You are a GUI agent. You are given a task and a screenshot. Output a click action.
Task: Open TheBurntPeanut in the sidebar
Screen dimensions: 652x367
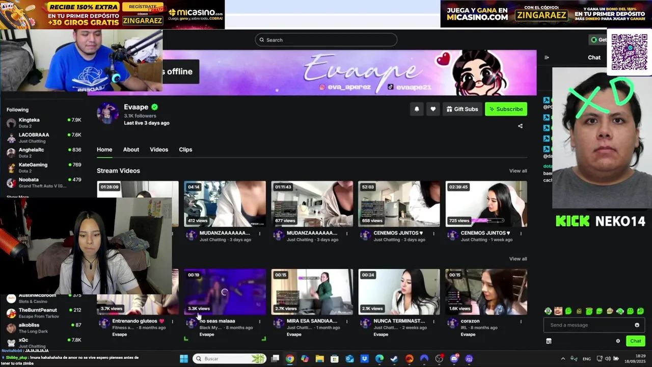pyautogui.click(x=44, y=313)
